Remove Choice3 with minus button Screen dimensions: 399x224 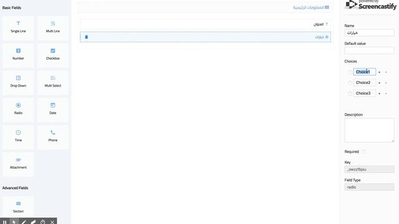tap(386, 93)
